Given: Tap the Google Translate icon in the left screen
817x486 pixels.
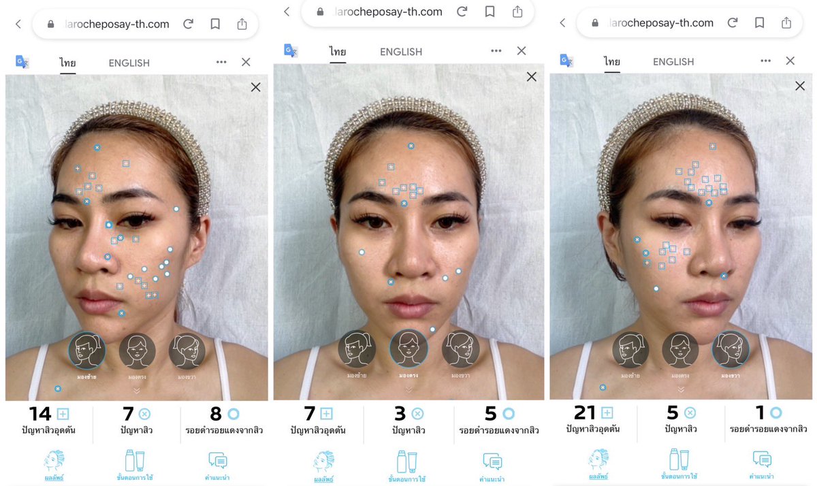Looking at the screenshot, I should pos(22,61).
